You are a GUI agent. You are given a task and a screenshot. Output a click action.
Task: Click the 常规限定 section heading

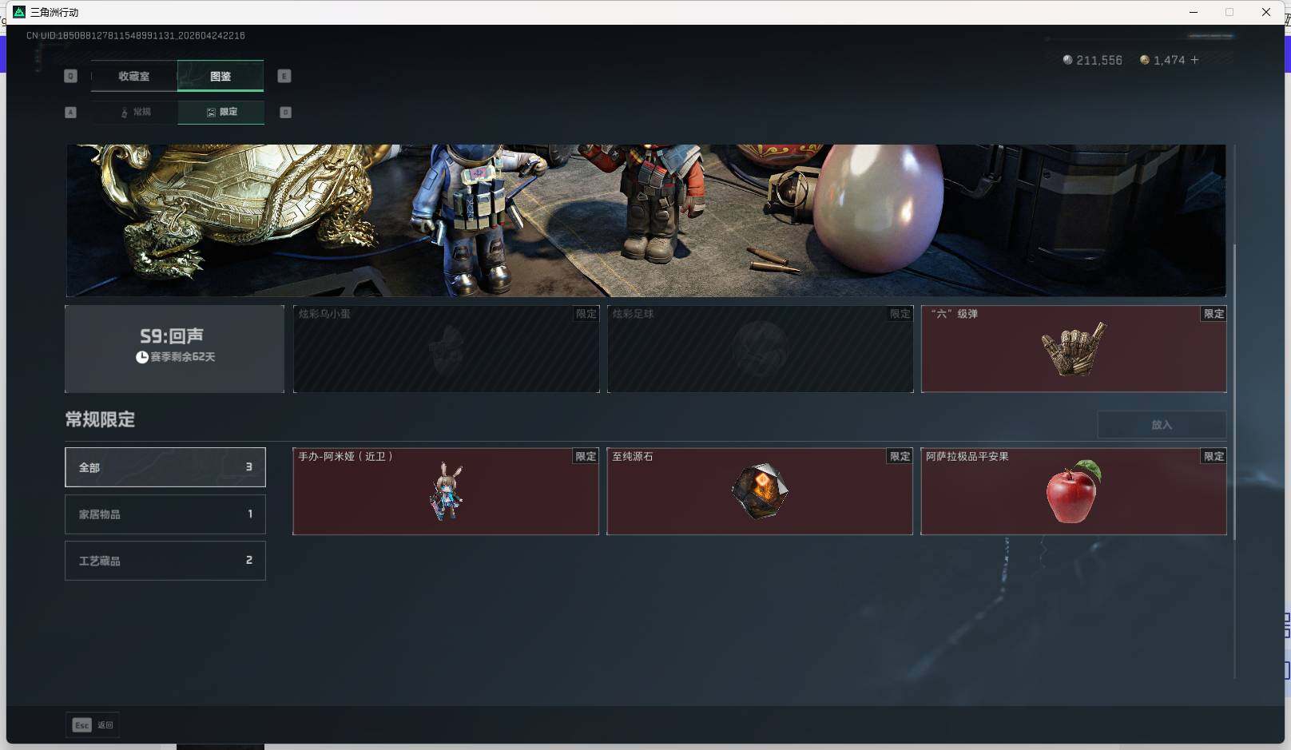click(x=100, y=419)
